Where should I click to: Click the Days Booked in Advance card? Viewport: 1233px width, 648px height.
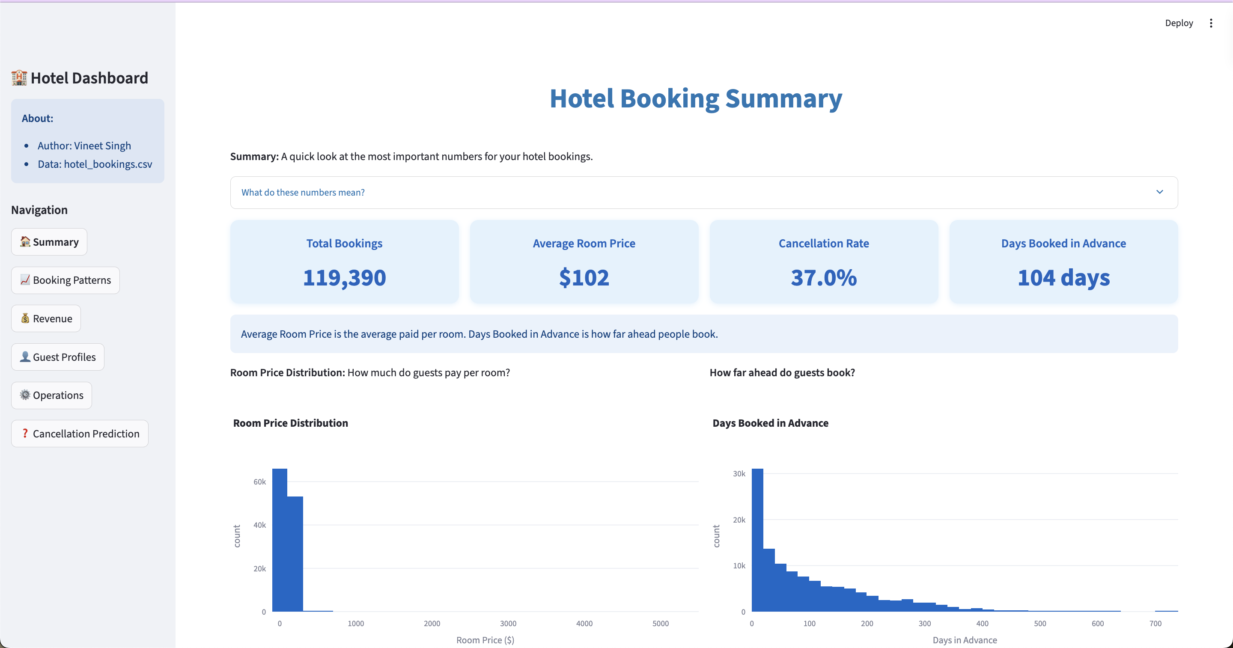point(1063,262)
